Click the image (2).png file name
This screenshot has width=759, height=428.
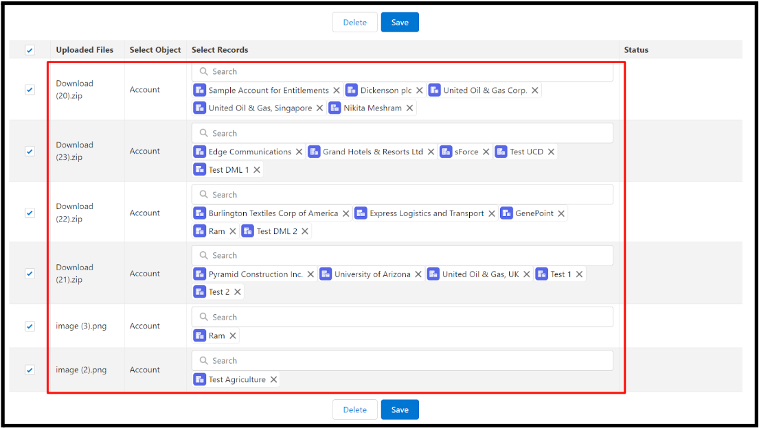point(81,370)
